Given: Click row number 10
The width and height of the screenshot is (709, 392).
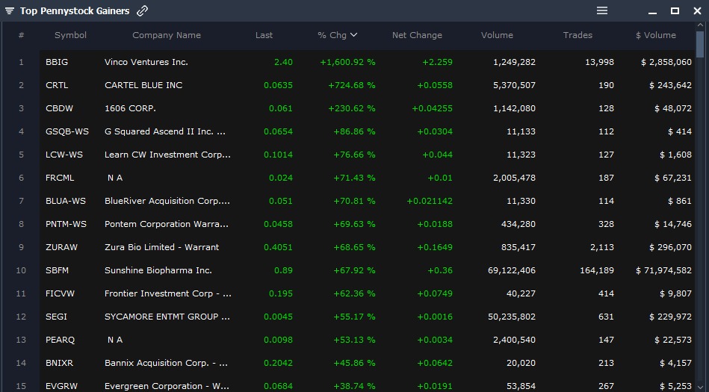Looking at the screenshot, I should click(x=21, y=270).
